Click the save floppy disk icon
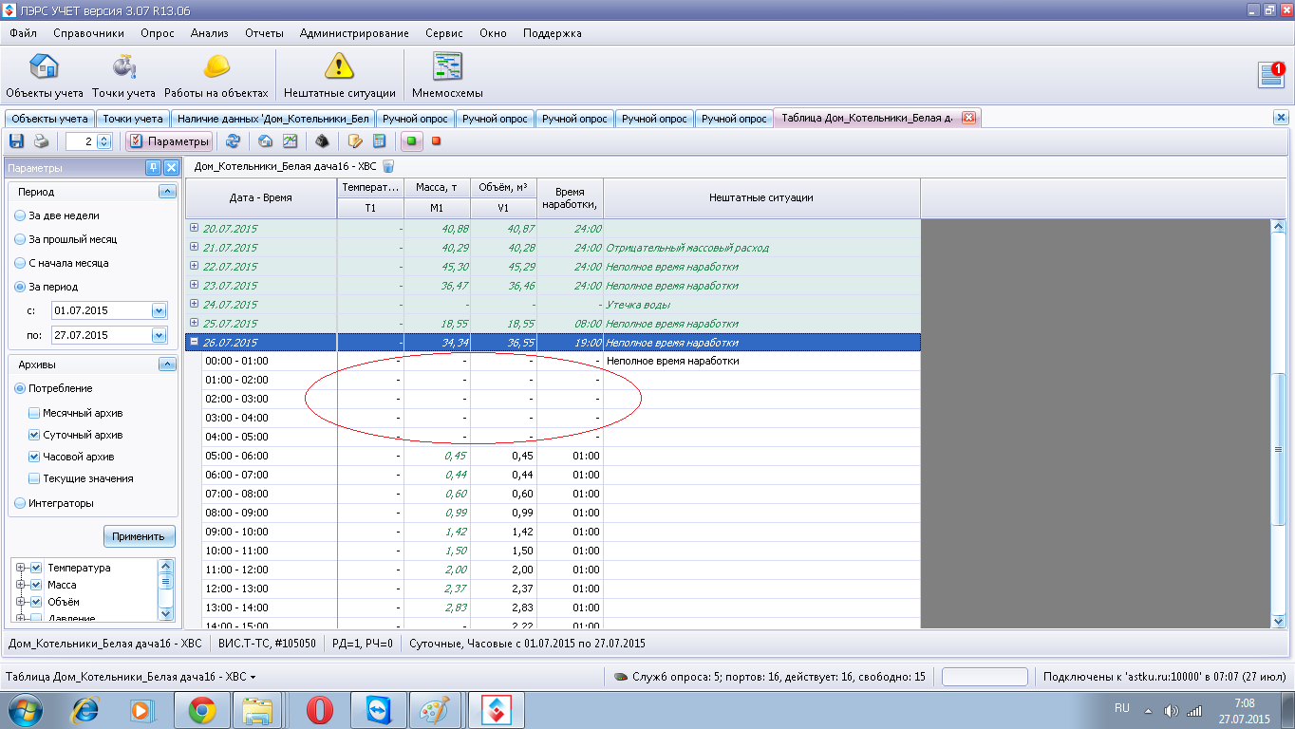This screenshot has width=1295, height=729. (x=16, y=141)
